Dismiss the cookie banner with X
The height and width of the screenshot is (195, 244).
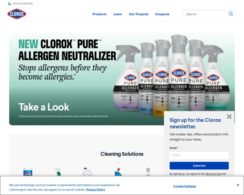(x=238, y=185)
